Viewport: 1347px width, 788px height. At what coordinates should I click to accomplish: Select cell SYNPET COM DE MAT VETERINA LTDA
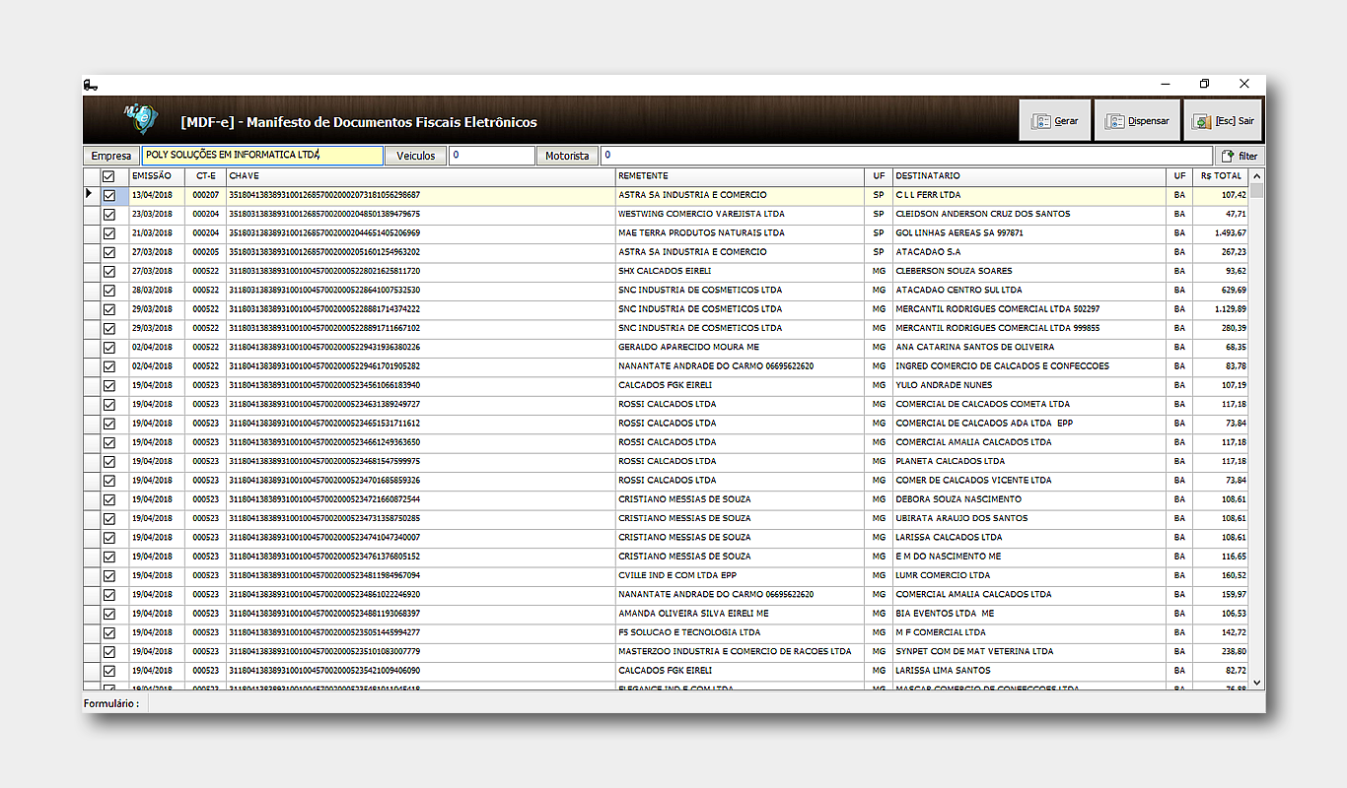click(x=1029, y=652)
